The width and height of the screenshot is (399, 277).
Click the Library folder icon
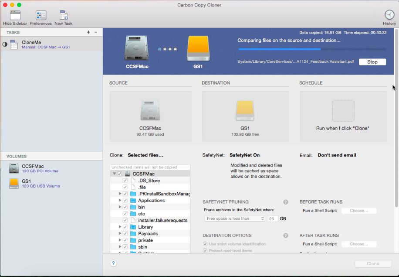133,227
